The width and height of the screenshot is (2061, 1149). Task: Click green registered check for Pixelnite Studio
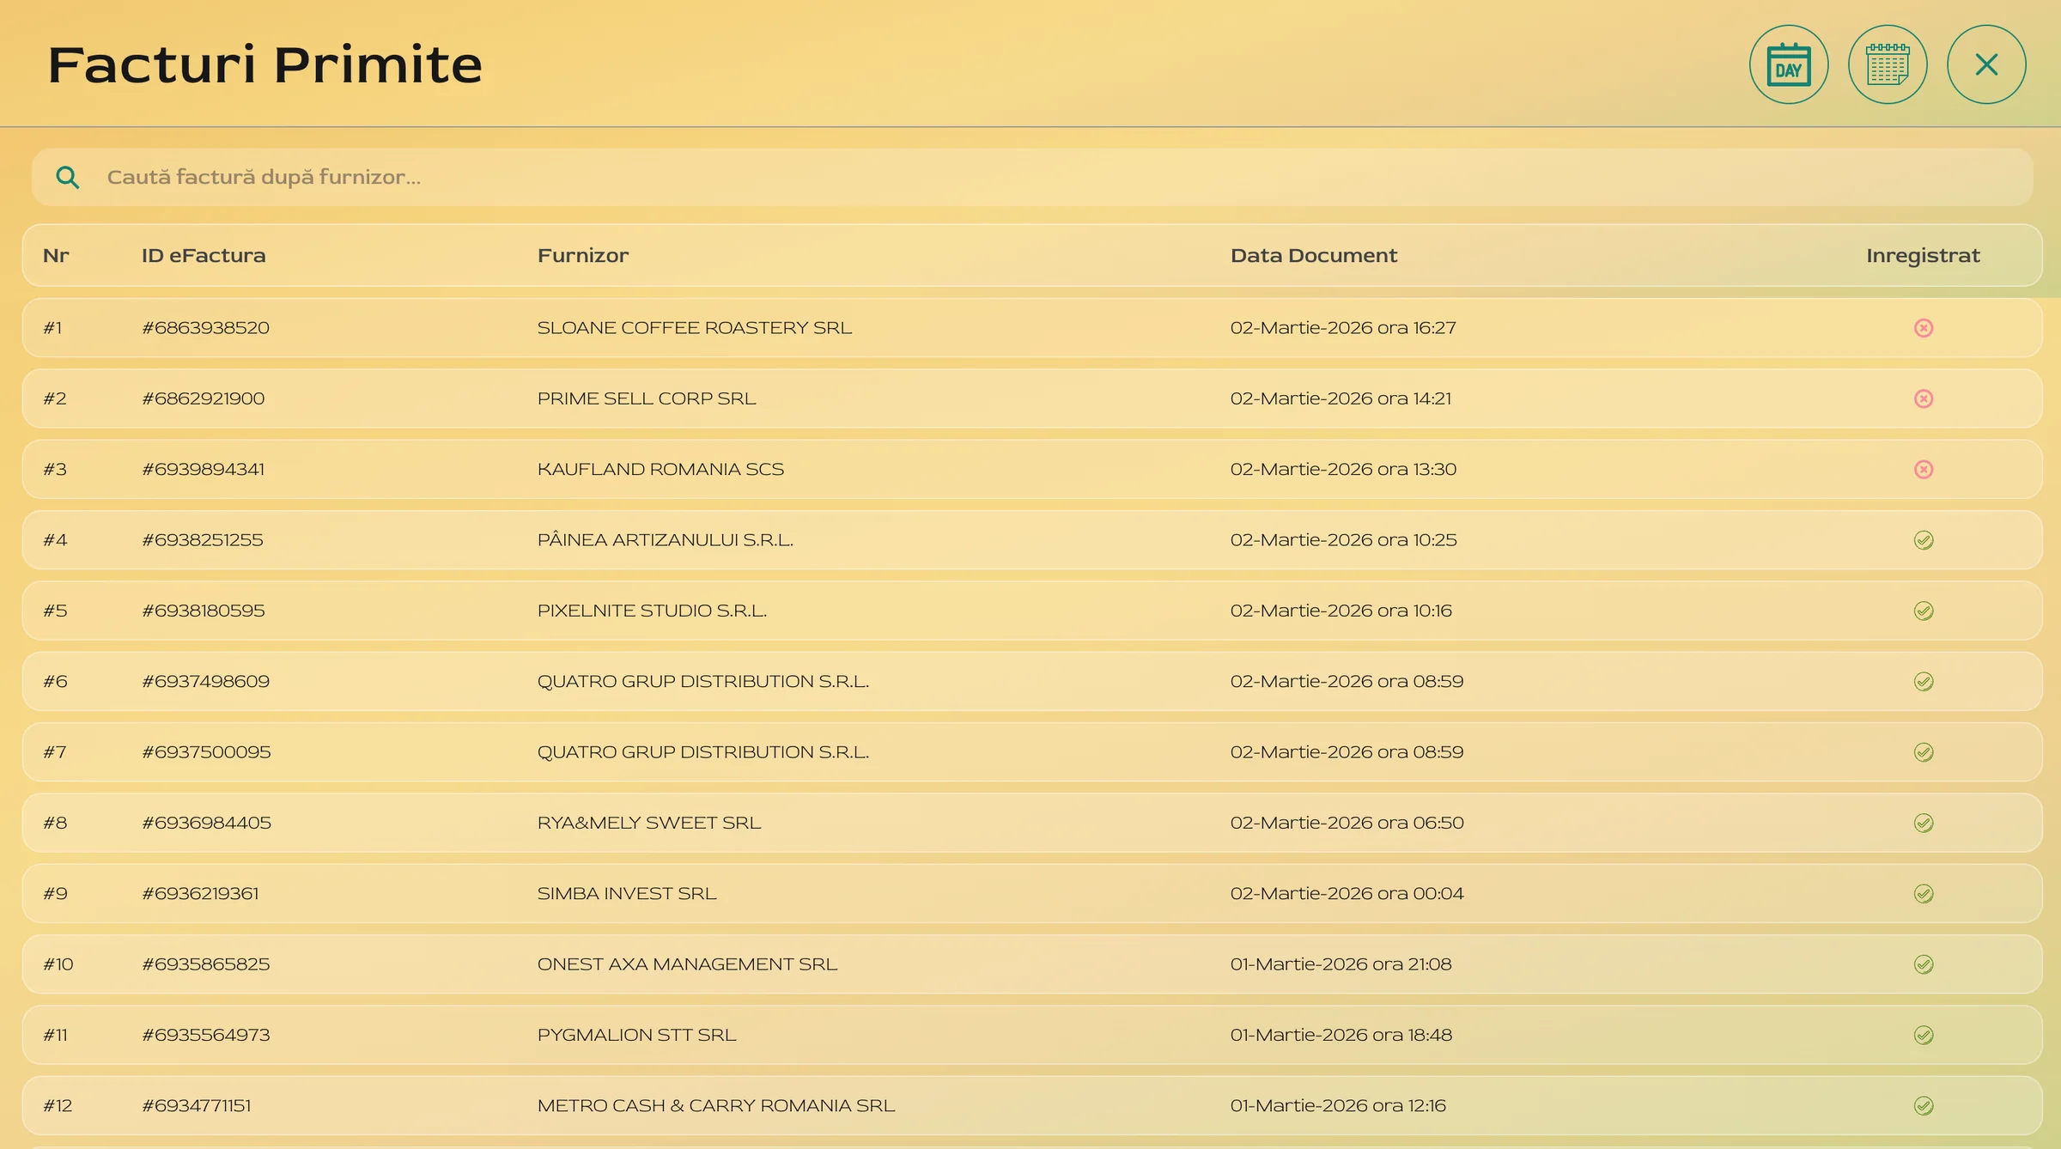(x=1924, y=611)
